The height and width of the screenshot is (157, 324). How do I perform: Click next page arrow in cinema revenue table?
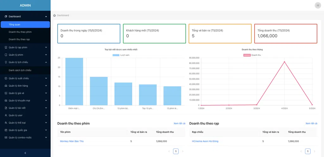coord(315,151)
